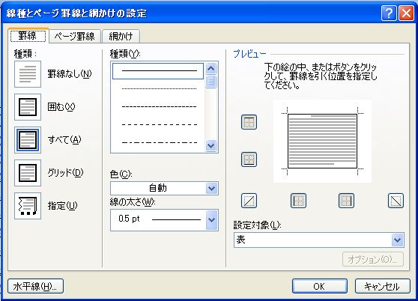This screenshot has height=301, width=418.
Task: Toggle the left border button in preview
Action: 298,201
